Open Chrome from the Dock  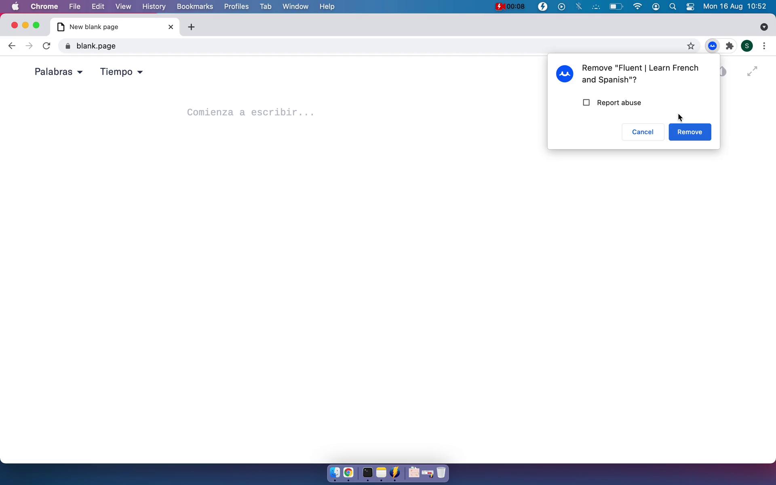tap(348, 472)
